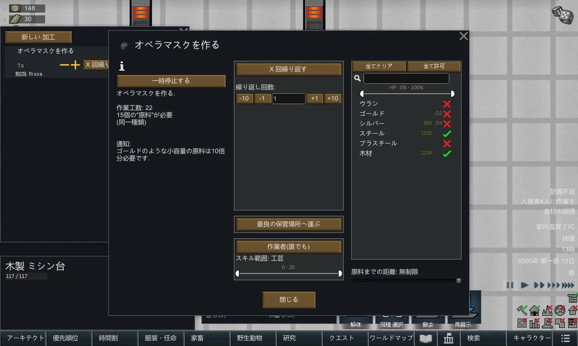Click the yellow plus icon on the bill
The image size is (578, 346).
[75, 65]
